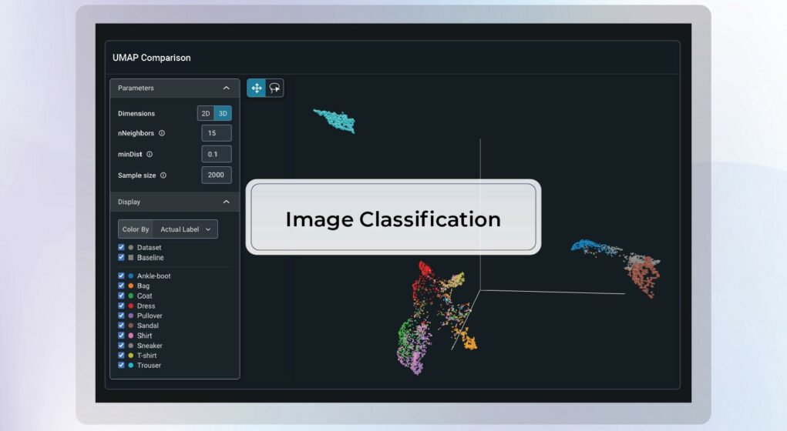Uncheck the Baseline checkbox
787x431 pixels.
tap(121, 257)
